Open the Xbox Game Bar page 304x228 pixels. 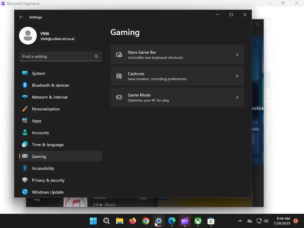click(x=178, y=55)
